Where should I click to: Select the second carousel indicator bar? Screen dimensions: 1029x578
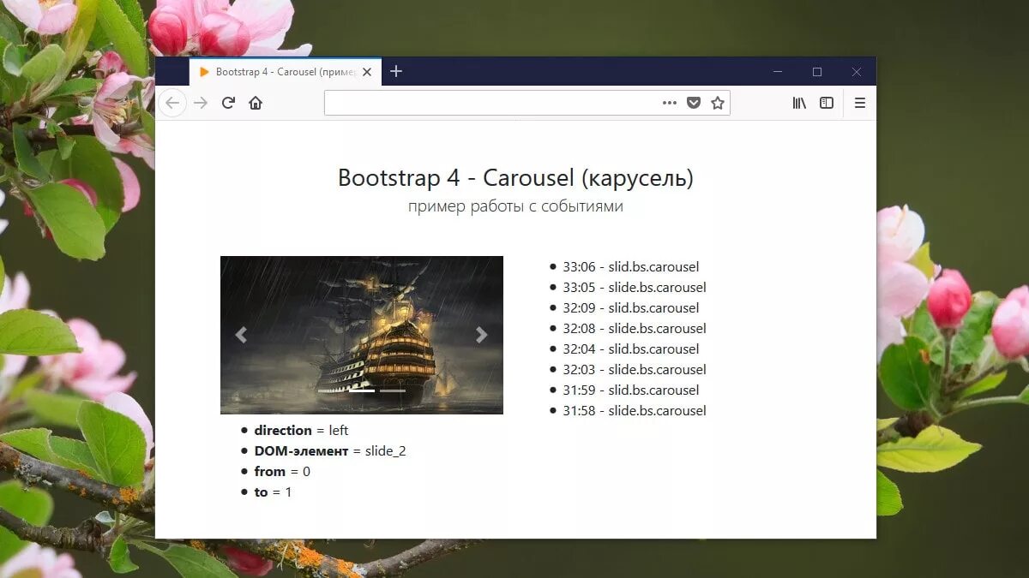click(362, 390)
